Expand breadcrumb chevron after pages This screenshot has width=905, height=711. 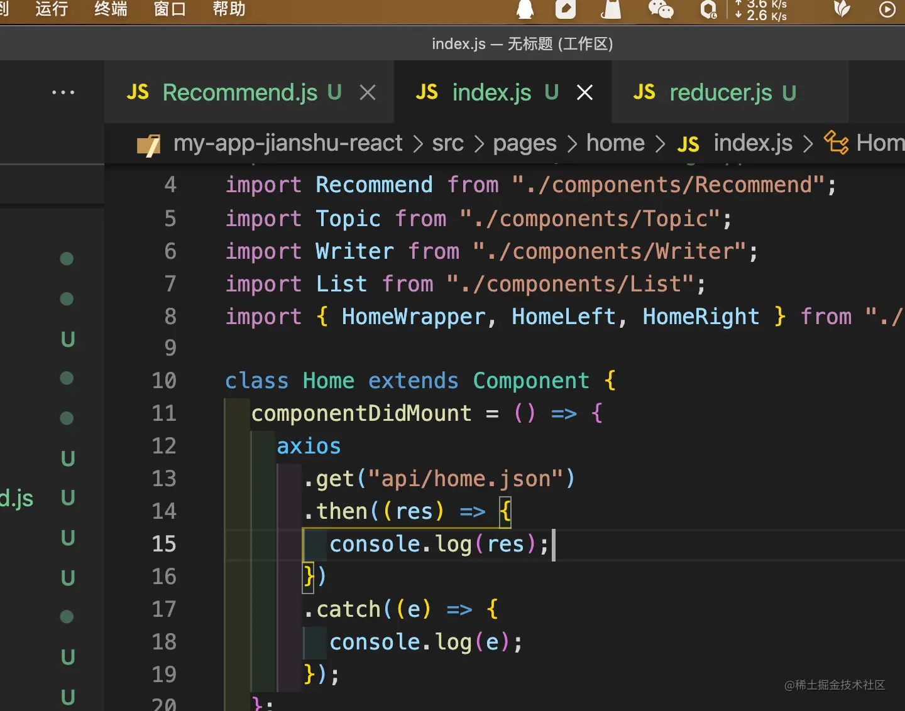pos(572,144)
